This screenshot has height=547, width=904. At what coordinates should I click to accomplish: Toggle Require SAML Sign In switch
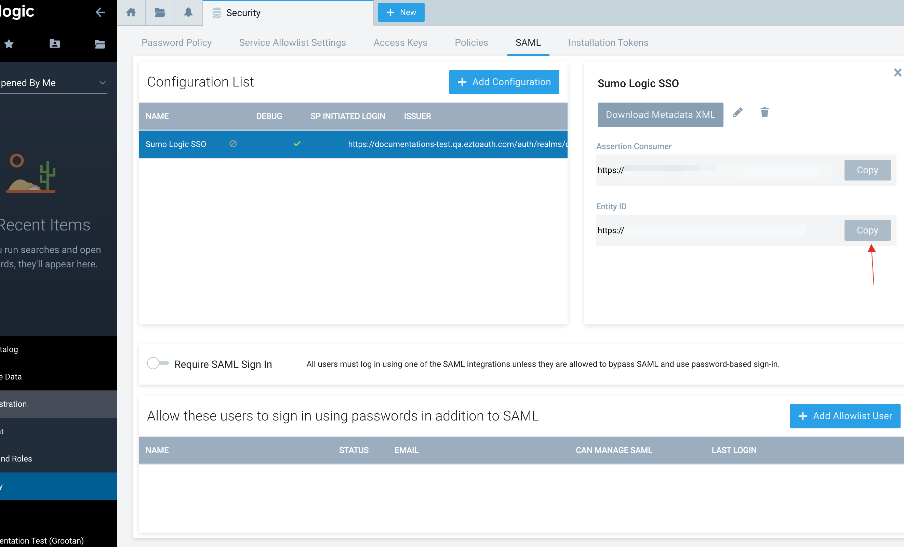pyautogui.click(x=158, y=363)
